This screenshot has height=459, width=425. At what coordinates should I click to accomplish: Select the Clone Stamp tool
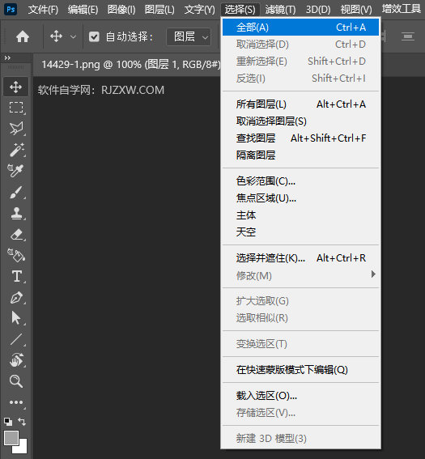[16, 213]
